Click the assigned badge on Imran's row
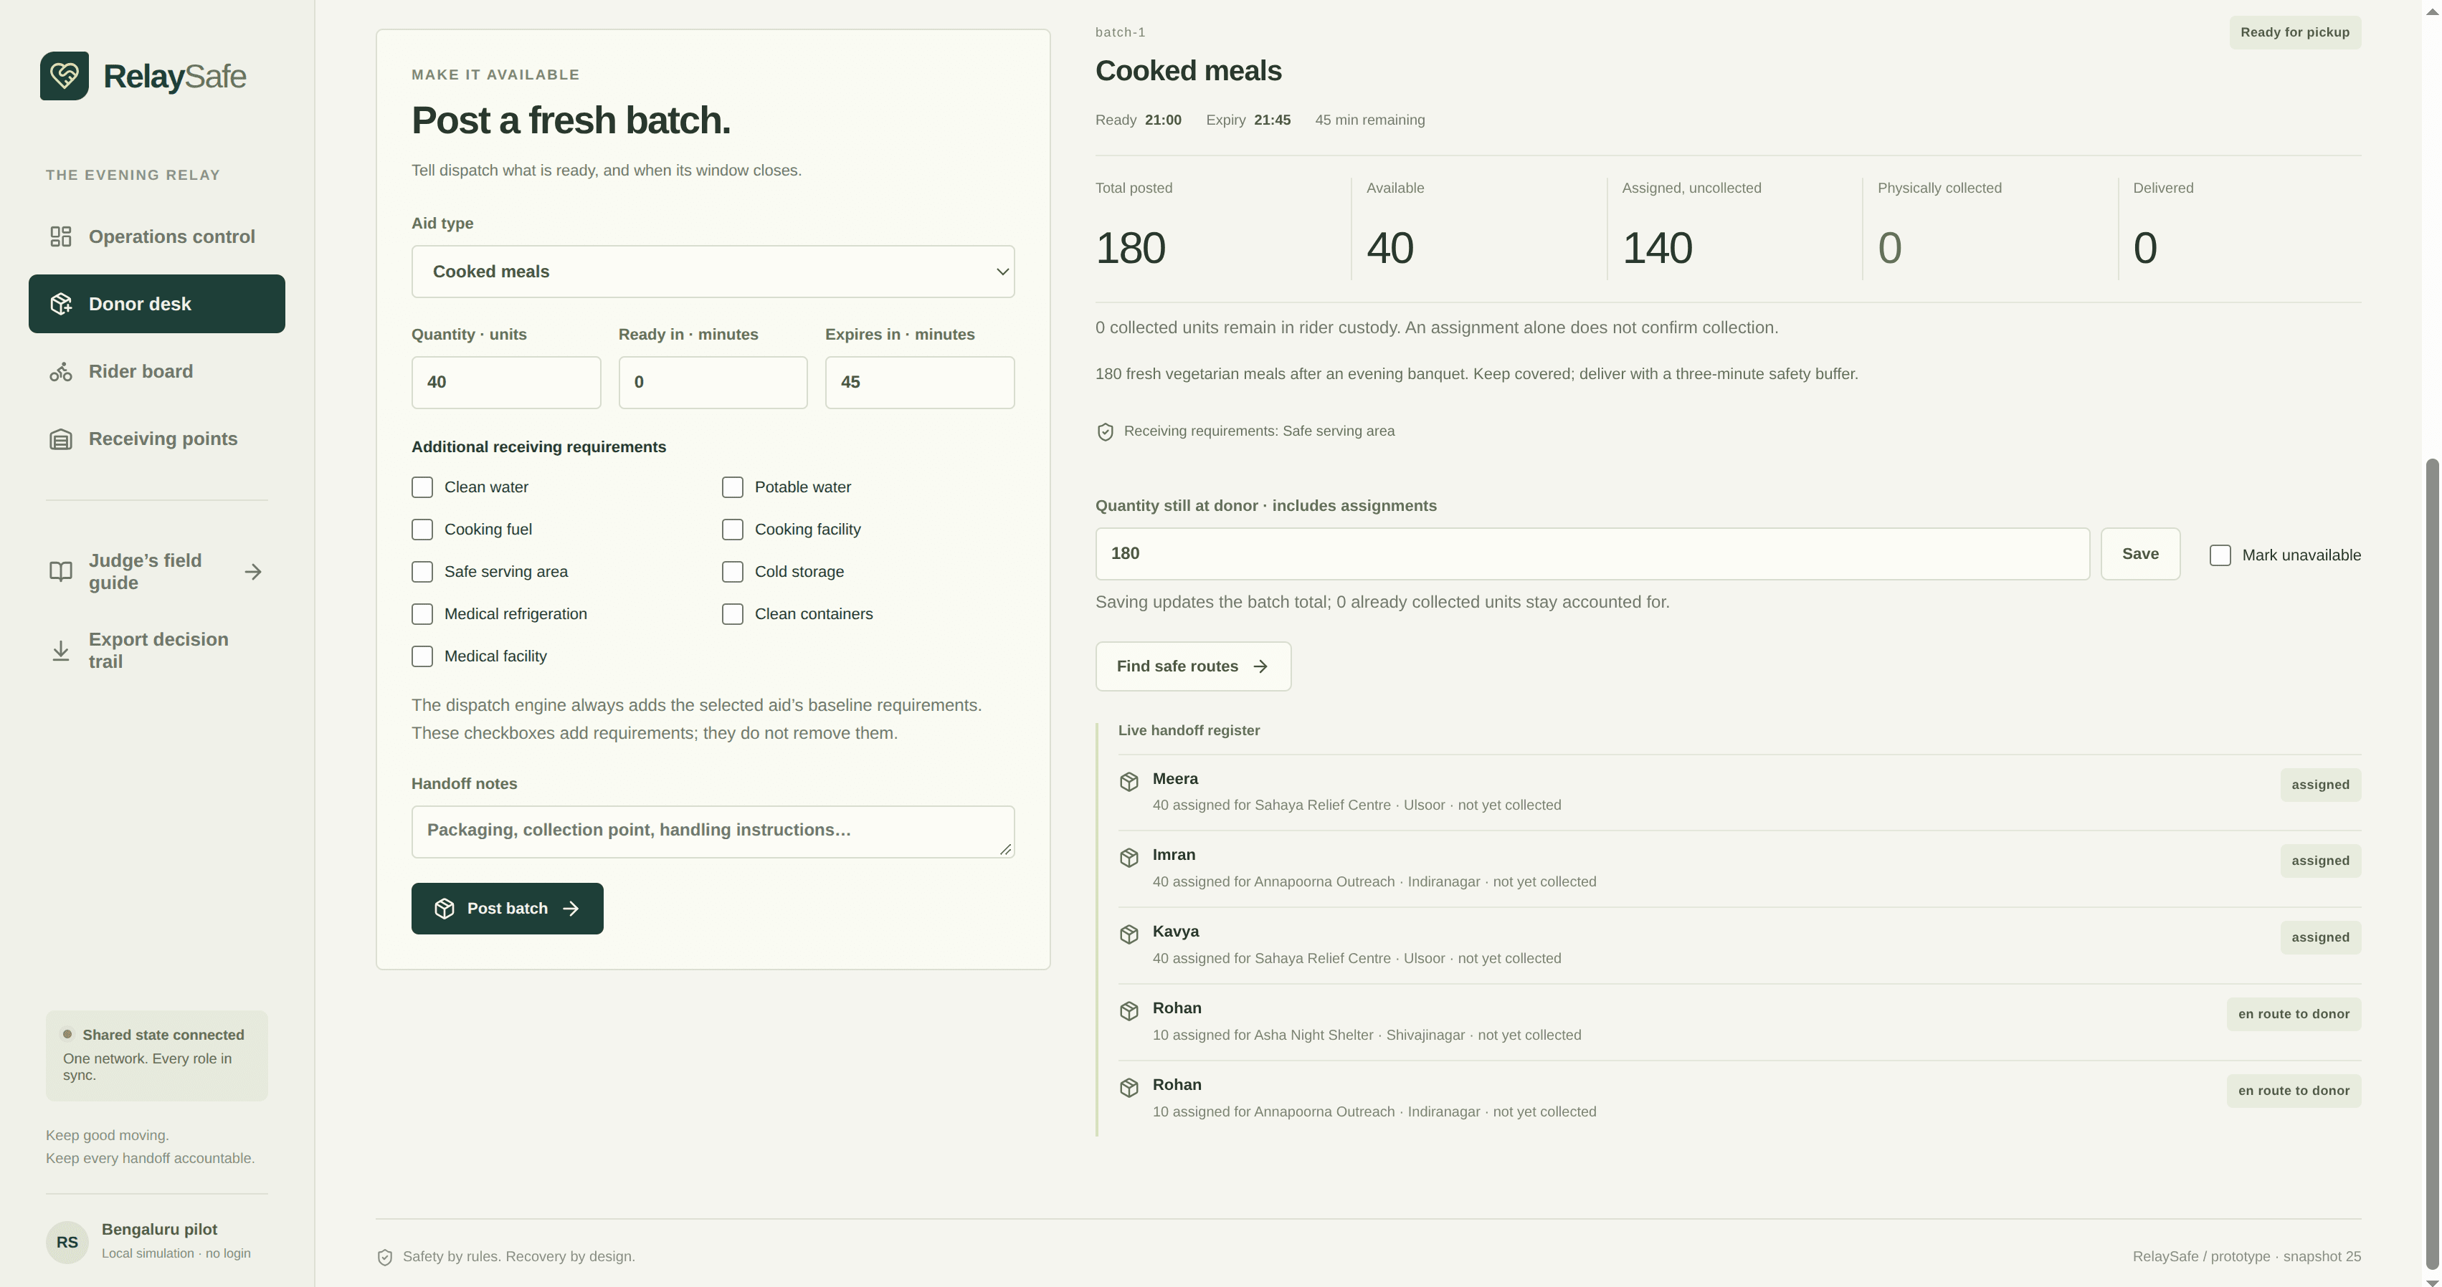 pyautogui.click(x=2321, y=861)
